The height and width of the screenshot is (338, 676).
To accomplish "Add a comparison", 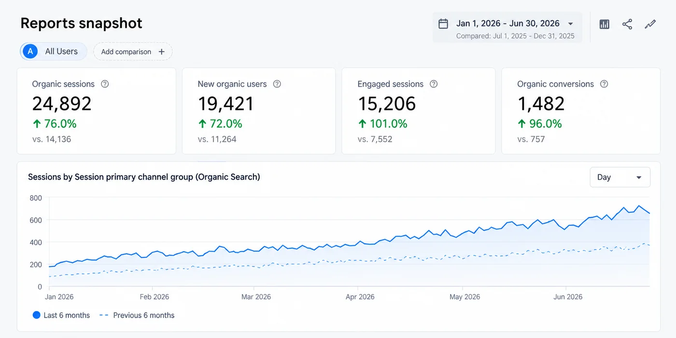I will pyautogui.click(x=133, y=52).
